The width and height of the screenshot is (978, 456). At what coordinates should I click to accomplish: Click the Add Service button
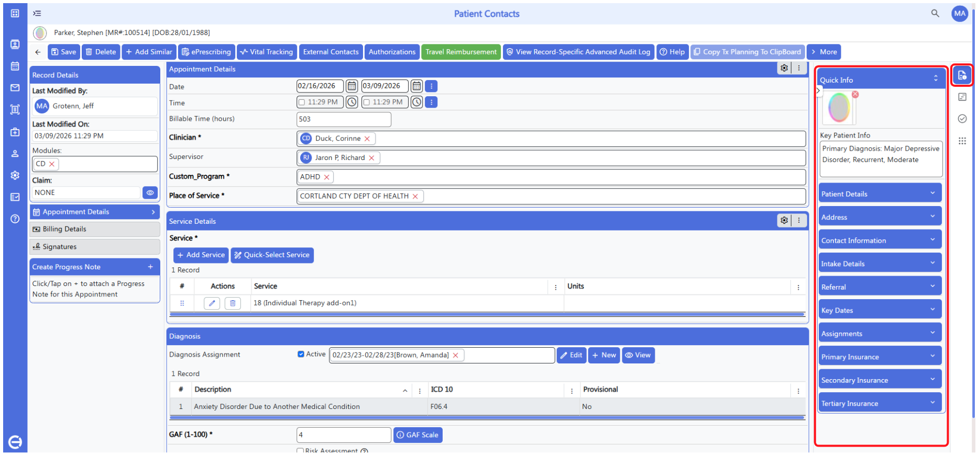point(201,255)
